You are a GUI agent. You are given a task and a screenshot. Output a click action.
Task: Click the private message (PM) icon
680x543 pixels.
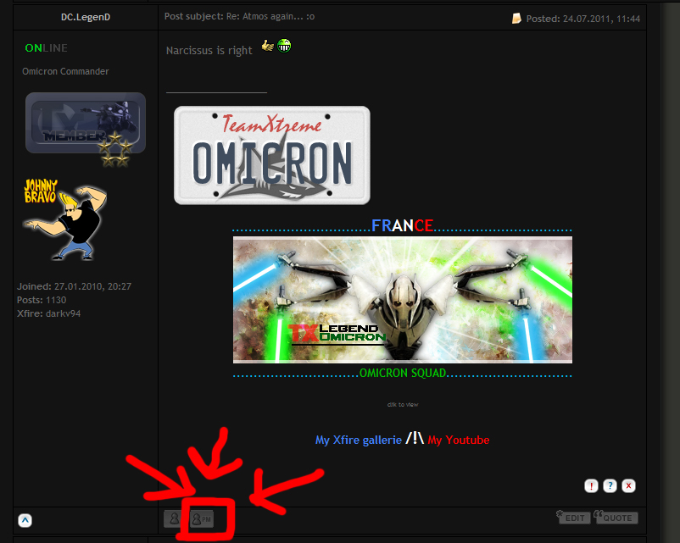point(202,519)
